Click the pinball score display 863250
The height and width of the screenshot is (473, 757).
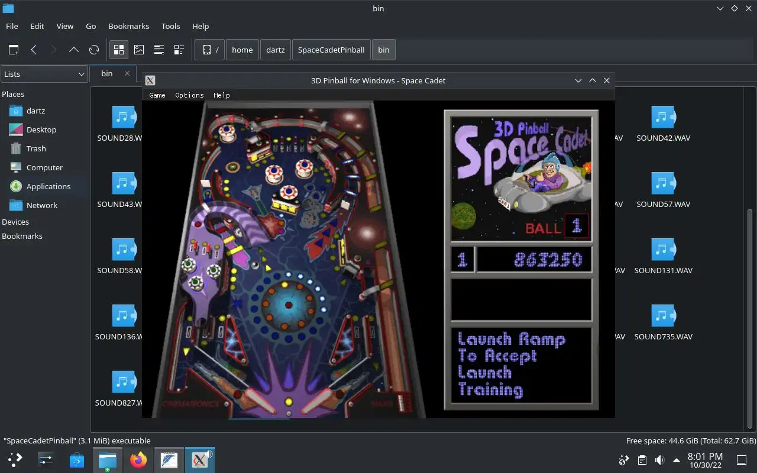point(534,260)
